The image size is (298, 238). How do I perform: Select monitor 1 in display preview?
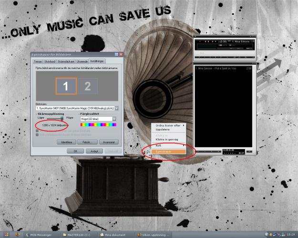coord(66,86)
